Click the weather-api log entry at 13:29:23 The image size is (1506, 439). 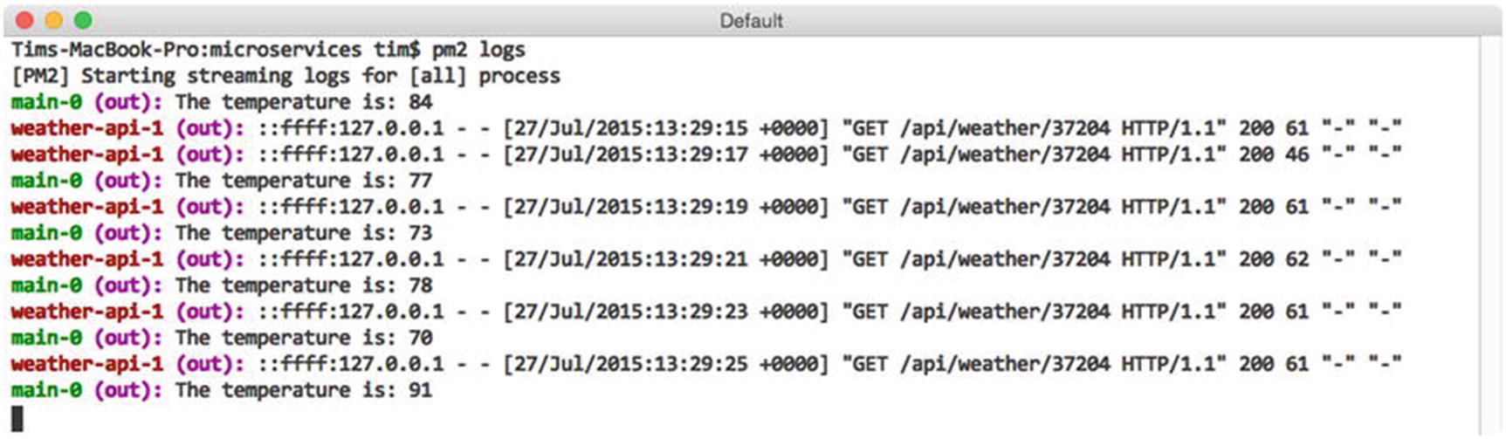coord(705,312)
